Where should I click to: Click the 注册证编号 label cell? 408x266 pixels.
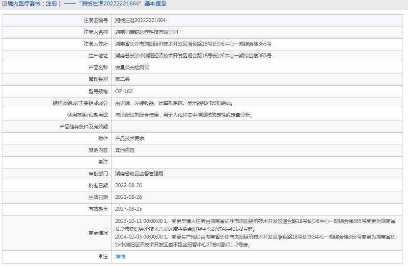[x=96, y=20]
